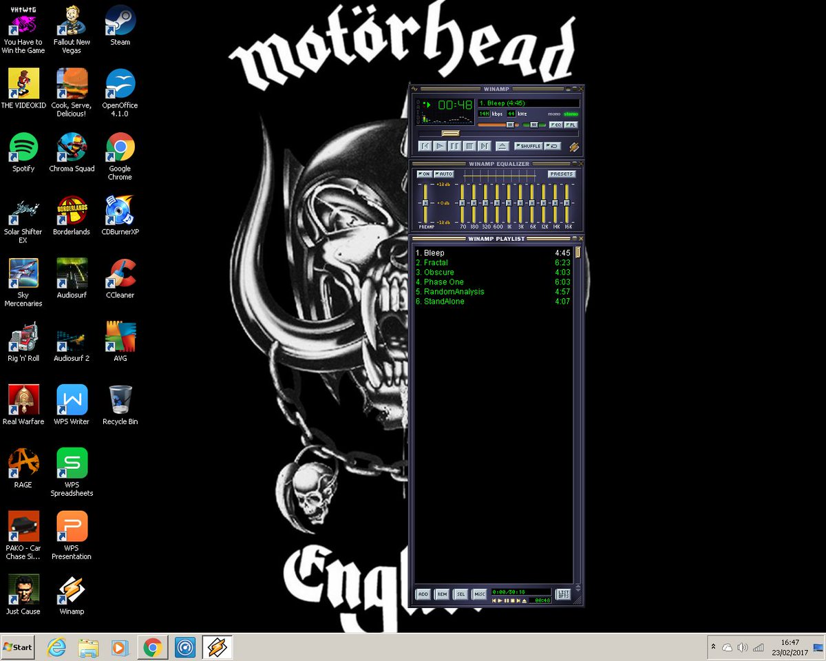
Task: Click the 16K equalizer band slider
Action: point(567,203)
